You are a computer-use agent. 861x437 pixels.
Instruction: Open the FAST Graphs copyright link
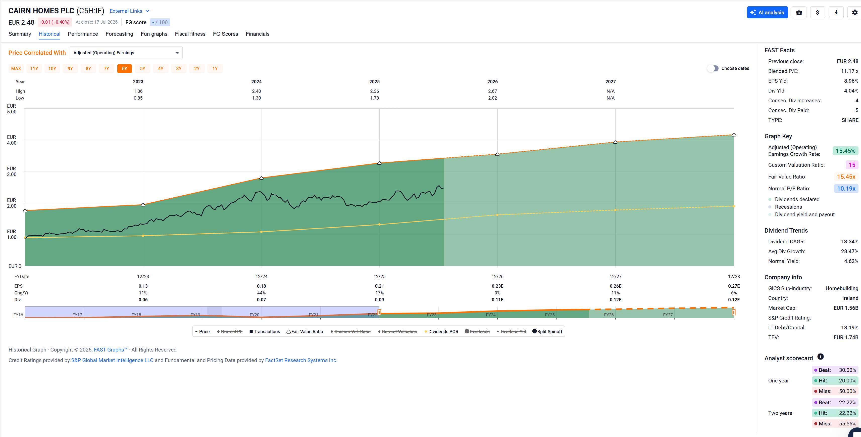110,350
